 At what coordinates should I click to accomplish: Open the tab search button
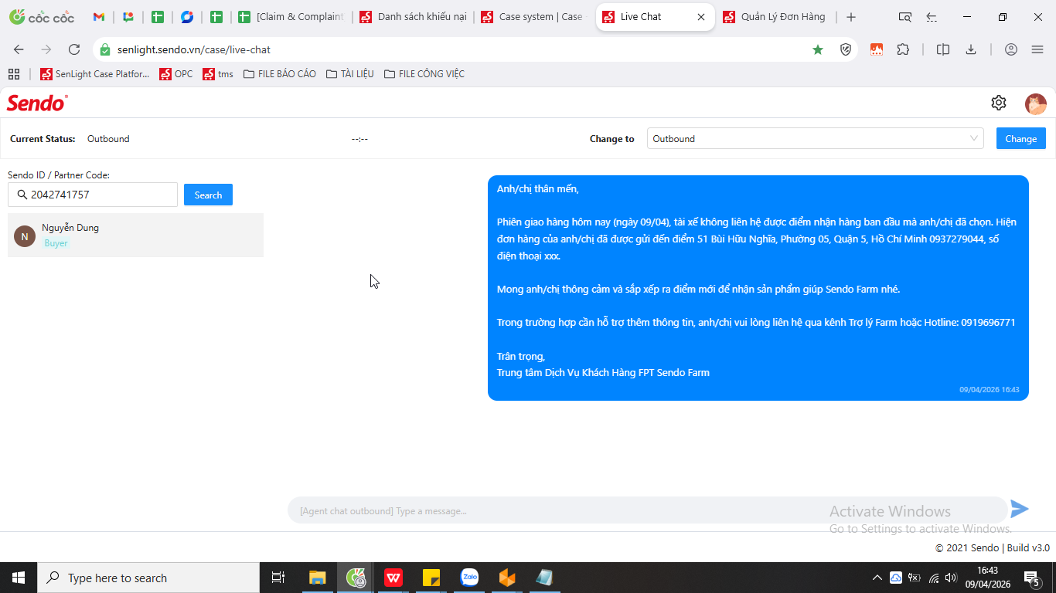(x=905, y=17)
